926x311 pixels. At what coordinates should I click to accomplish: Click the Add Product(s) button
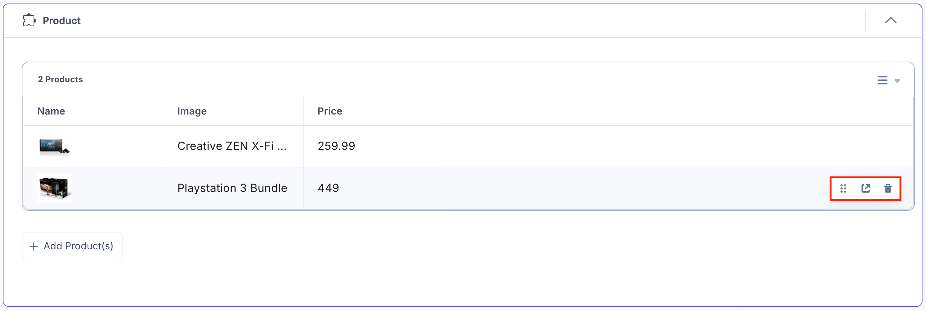click(x=72, y=246)
